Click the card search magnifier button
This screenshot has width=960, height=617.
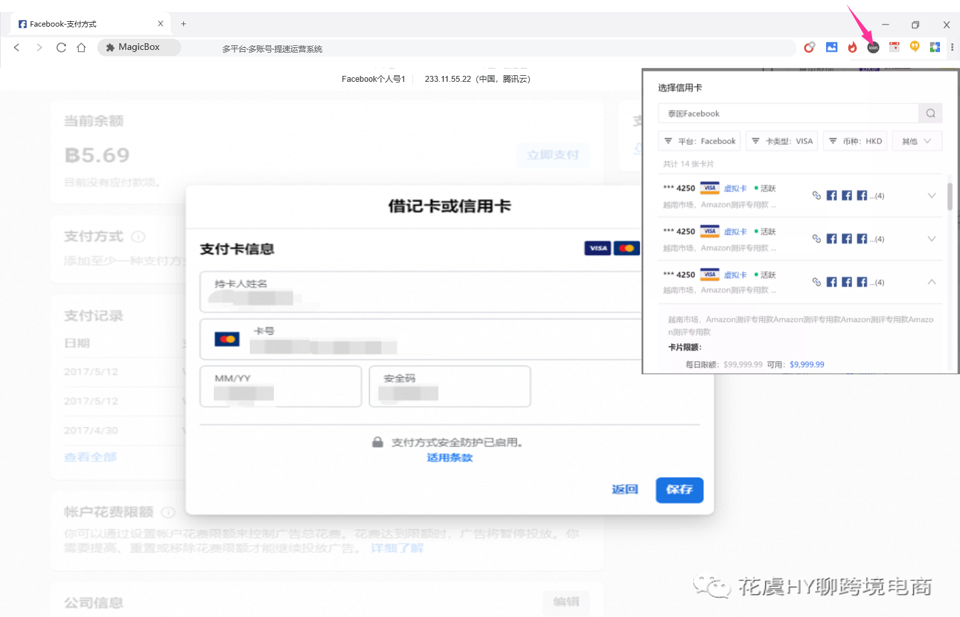pyautogui.click(x=931, y=113)
